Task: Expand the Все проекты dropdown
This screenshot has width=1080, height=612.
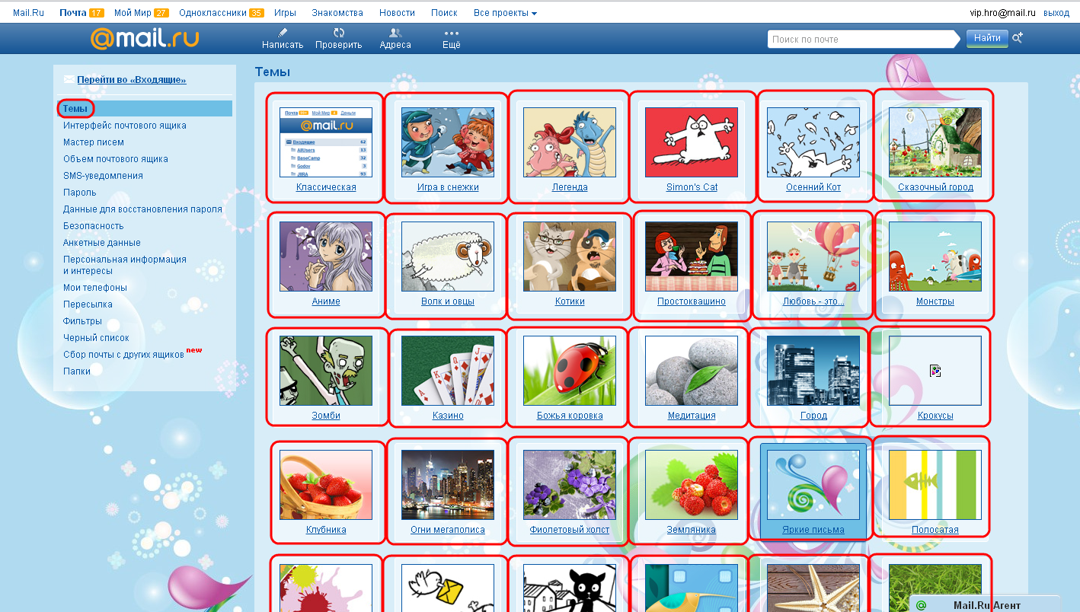Action: click(x=505, y=13)
